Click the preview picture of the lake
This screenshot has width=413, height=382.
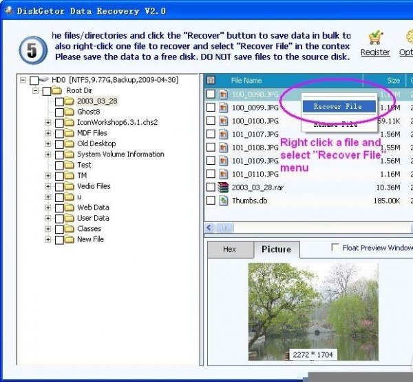coord(313,312)
